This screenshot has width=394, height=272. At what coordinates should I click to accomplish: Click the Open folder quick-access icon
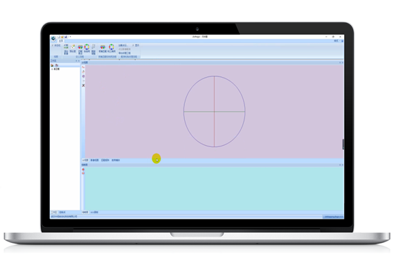coord(62,37)
